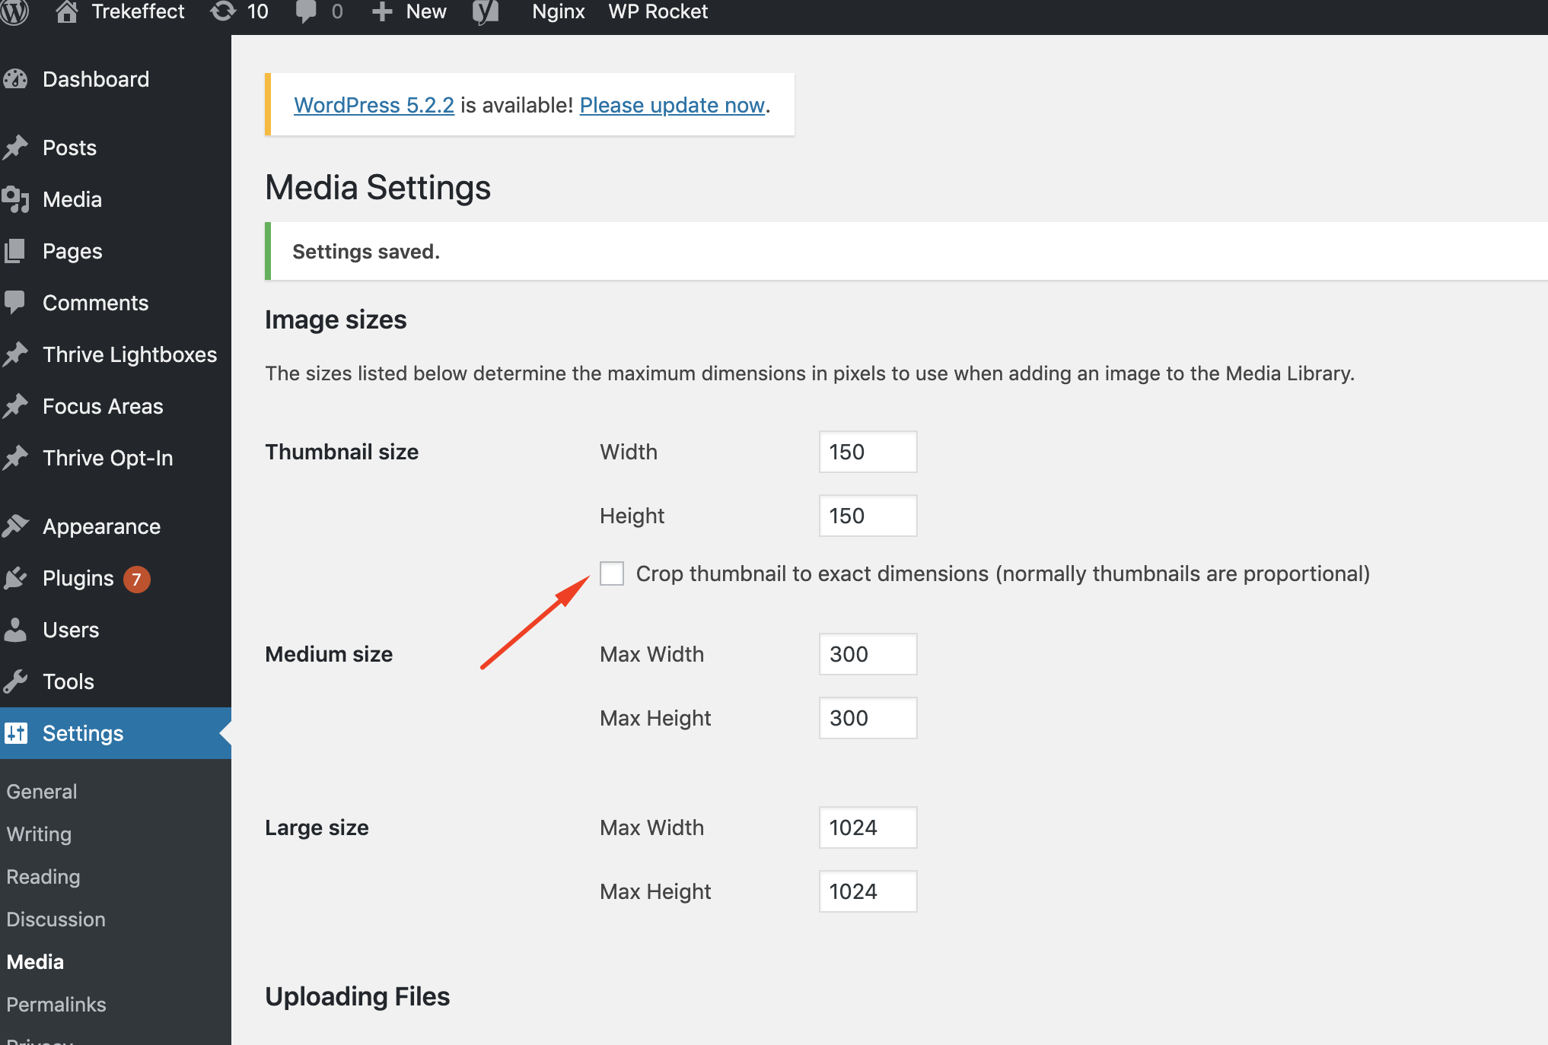The width and height of the screenshot is (1548, 1045).
Task: Click the Please update now link
Action: [x=671, y=105]
